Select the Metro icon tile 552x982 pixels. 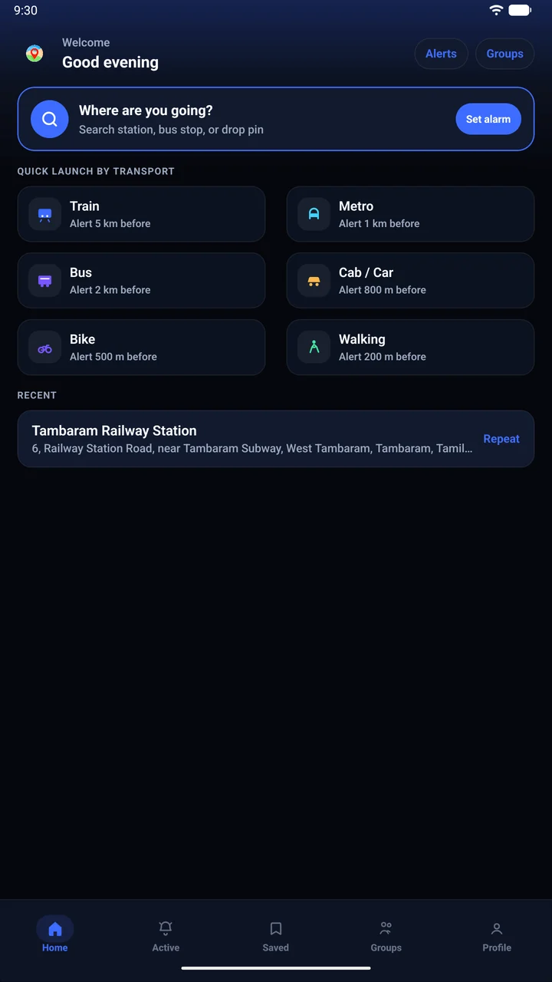(314, 214)
